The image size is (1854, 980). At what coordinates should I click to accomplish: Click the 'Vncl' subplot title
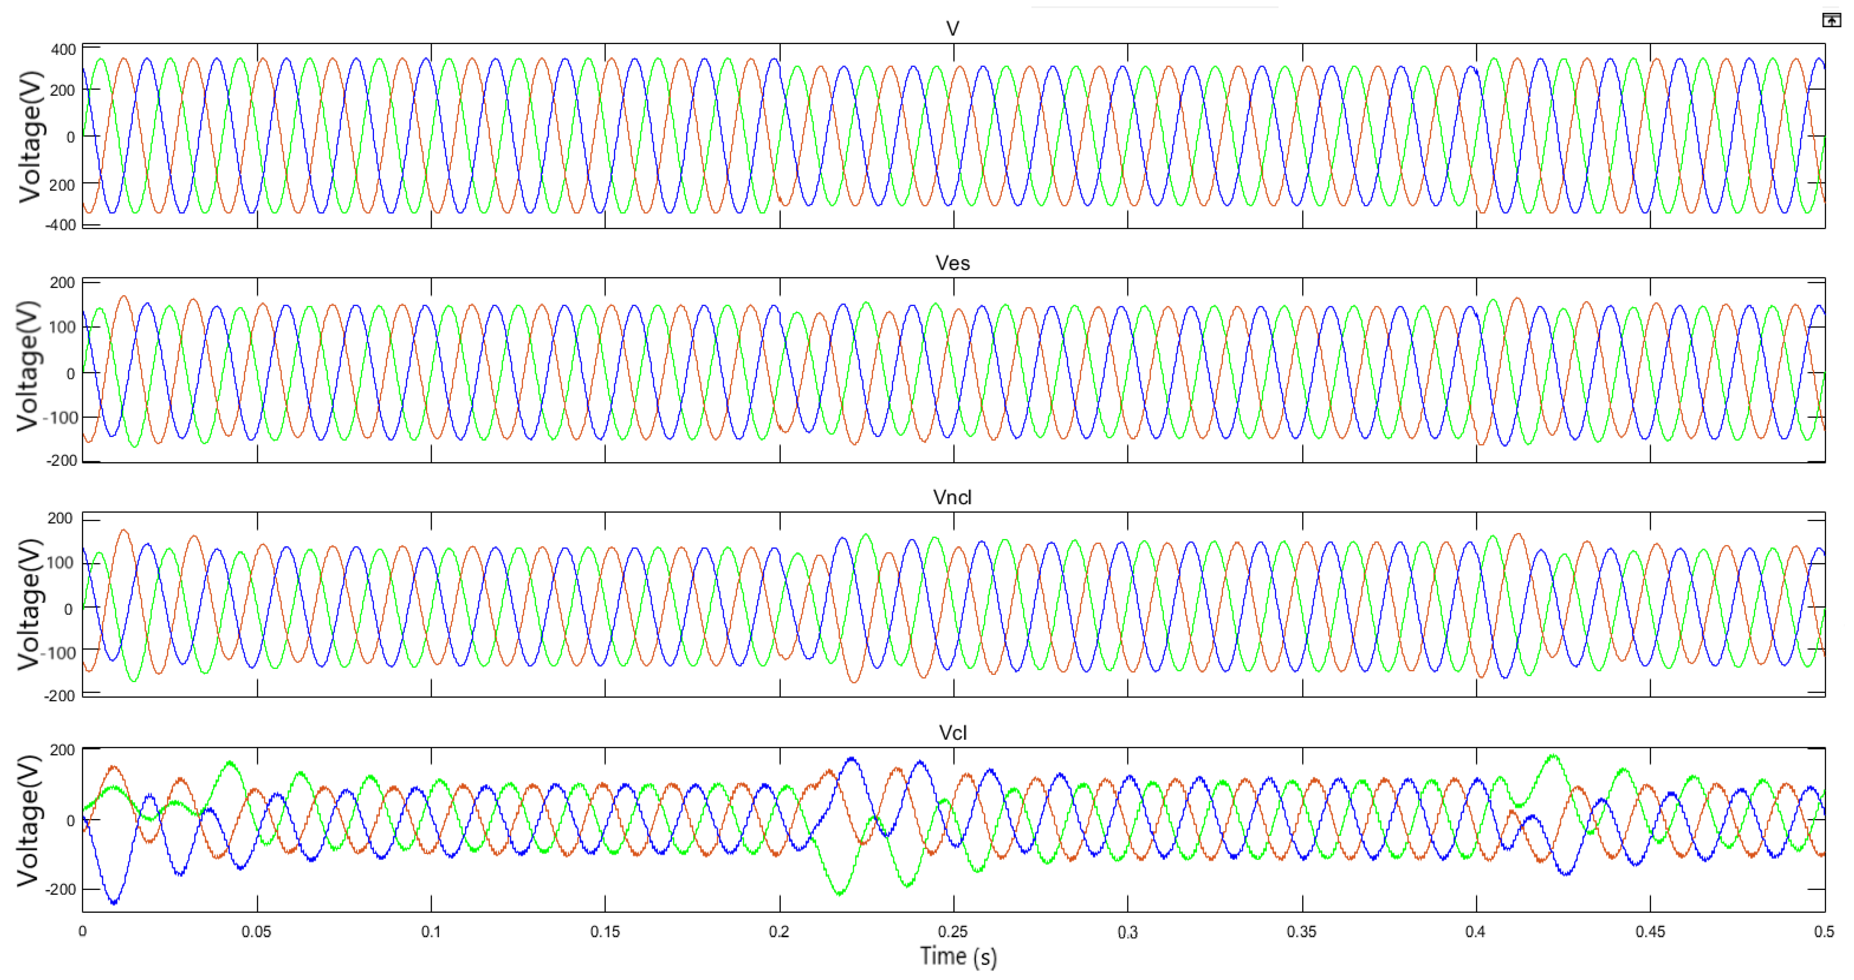click(x=952, y=497)
